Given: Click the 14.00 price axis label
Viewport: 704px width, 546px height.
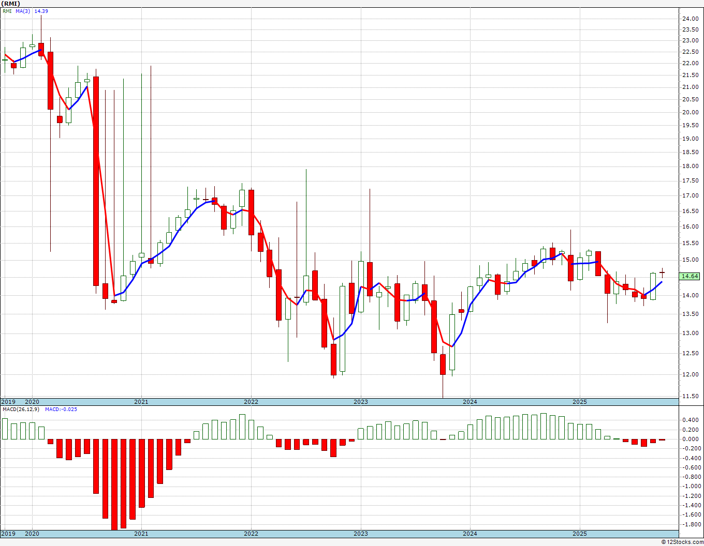Looking at the screenshot, I should click(x=690, y=295).
